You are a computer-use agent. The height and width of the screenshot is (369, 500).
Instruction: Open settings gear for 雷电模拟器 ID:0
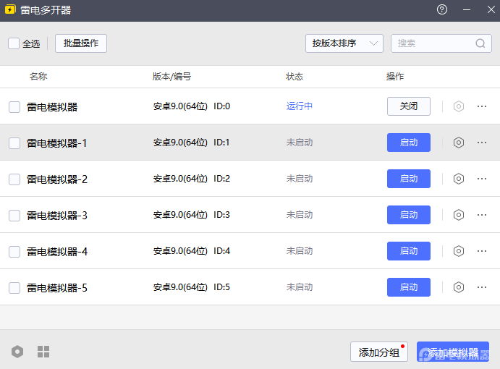tap(459, 106)
